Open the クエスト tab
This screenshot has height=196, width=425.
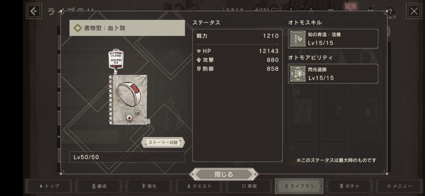pos(199,186)
